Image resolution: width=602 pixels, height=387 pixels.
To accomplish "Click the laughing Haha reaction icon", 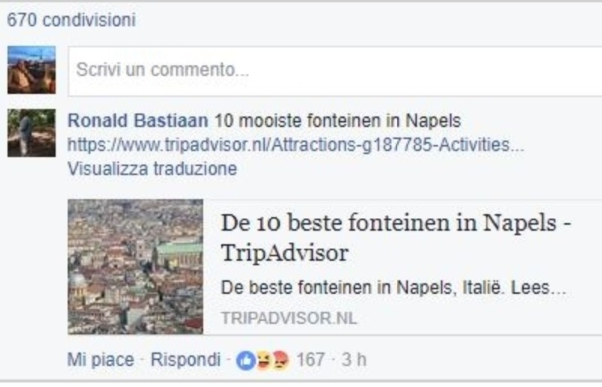I will (x=263, y=360).
